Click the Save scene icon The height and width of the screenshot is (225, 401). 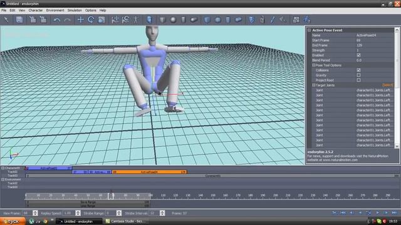point(19,19)
